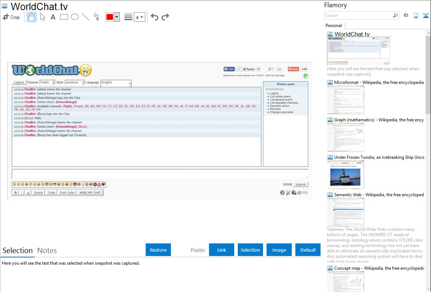Choose the text annotation tool
The image size is (431, 292).
point(53,17)
